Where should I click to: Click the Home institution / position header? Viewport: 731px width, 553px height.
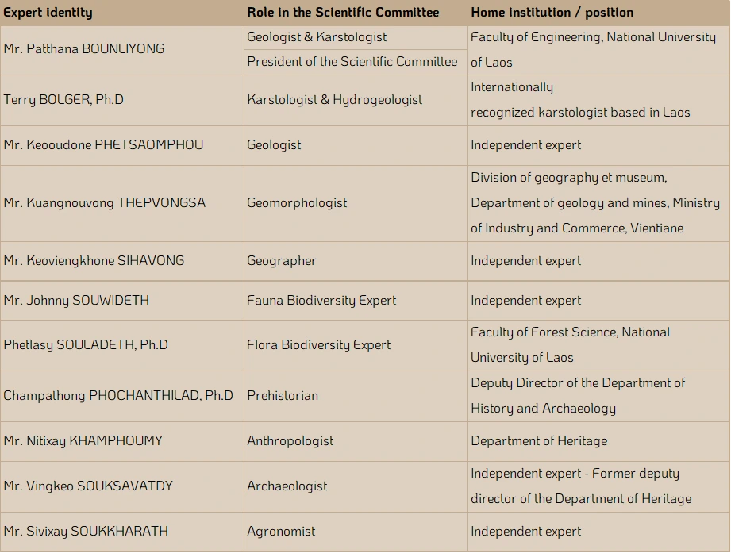coord(552,12)
